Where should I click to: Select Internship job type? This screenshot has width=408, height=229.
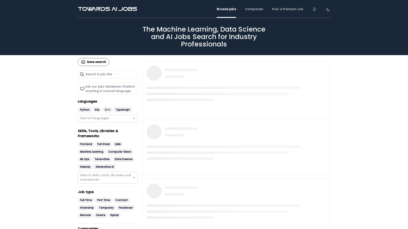click(x=87, y=208)
